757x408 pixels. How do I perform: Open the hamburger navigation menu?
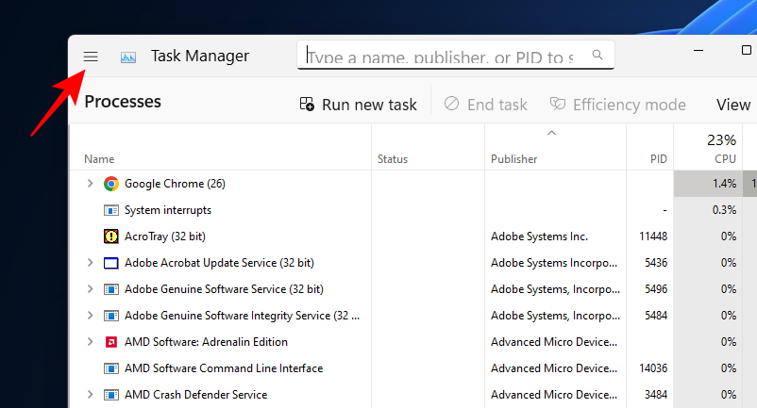[x=91, y=57]
